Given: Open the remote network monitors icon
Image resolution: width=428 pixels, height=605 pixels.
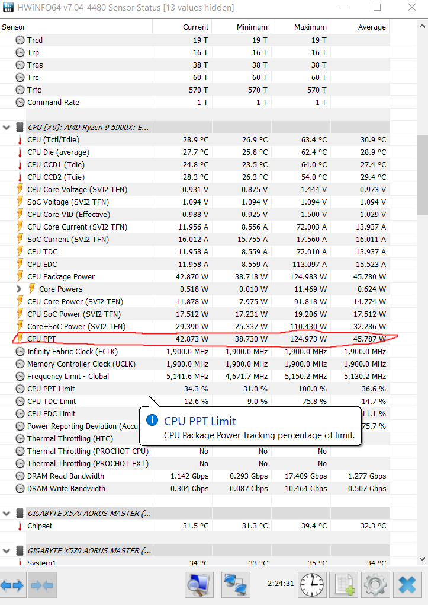Looking at the screenshot, I should coord(236,585).
